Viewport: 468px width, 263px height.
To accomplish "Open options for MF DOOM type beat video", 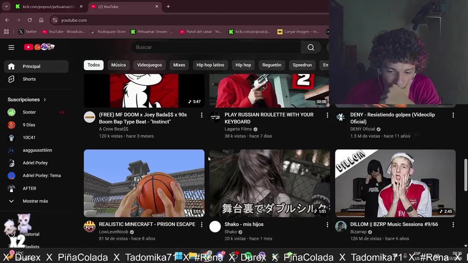I will 201,115.
